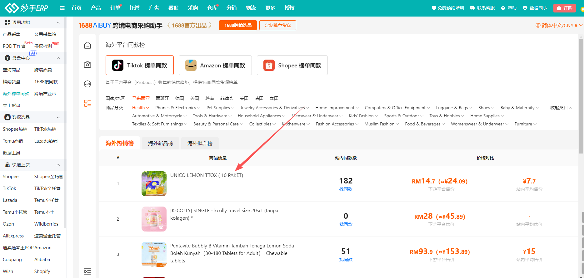Viewport: 584px width, 278px height.
Task: Click the 货盘中心 cube icon
Action: click(x=7, y=58)
